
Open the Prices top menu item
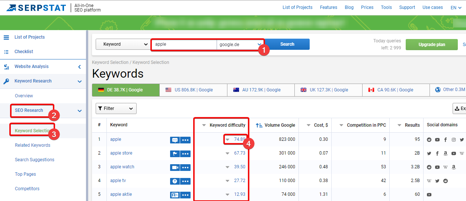click(367, 7)
